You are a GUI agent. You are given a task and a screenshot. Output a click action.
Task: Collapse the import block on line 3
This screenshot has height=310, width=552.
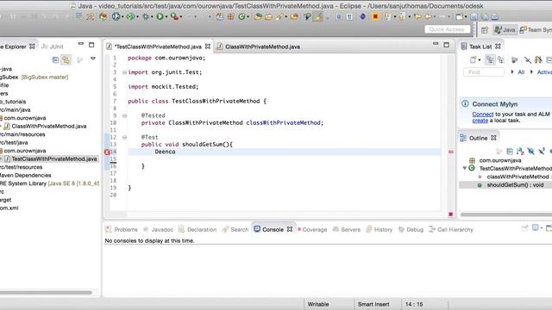(x=124, y=72)
